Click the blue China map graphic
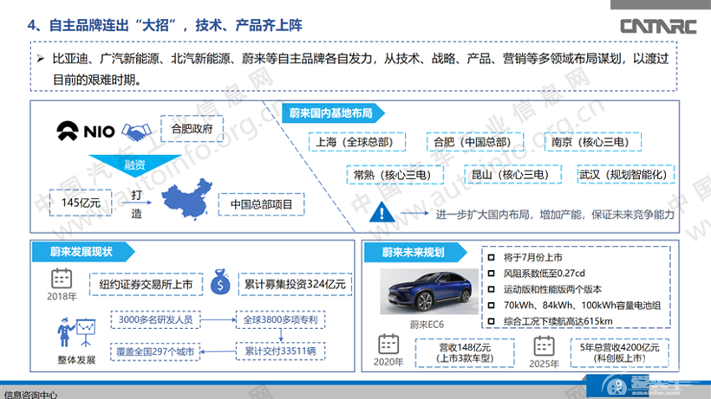This screenshot has height=399, width=711. click(186, 199)
